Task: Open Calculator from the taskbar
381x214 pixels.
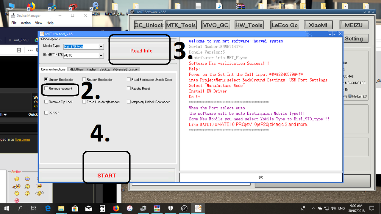Action: click(102, 208)
